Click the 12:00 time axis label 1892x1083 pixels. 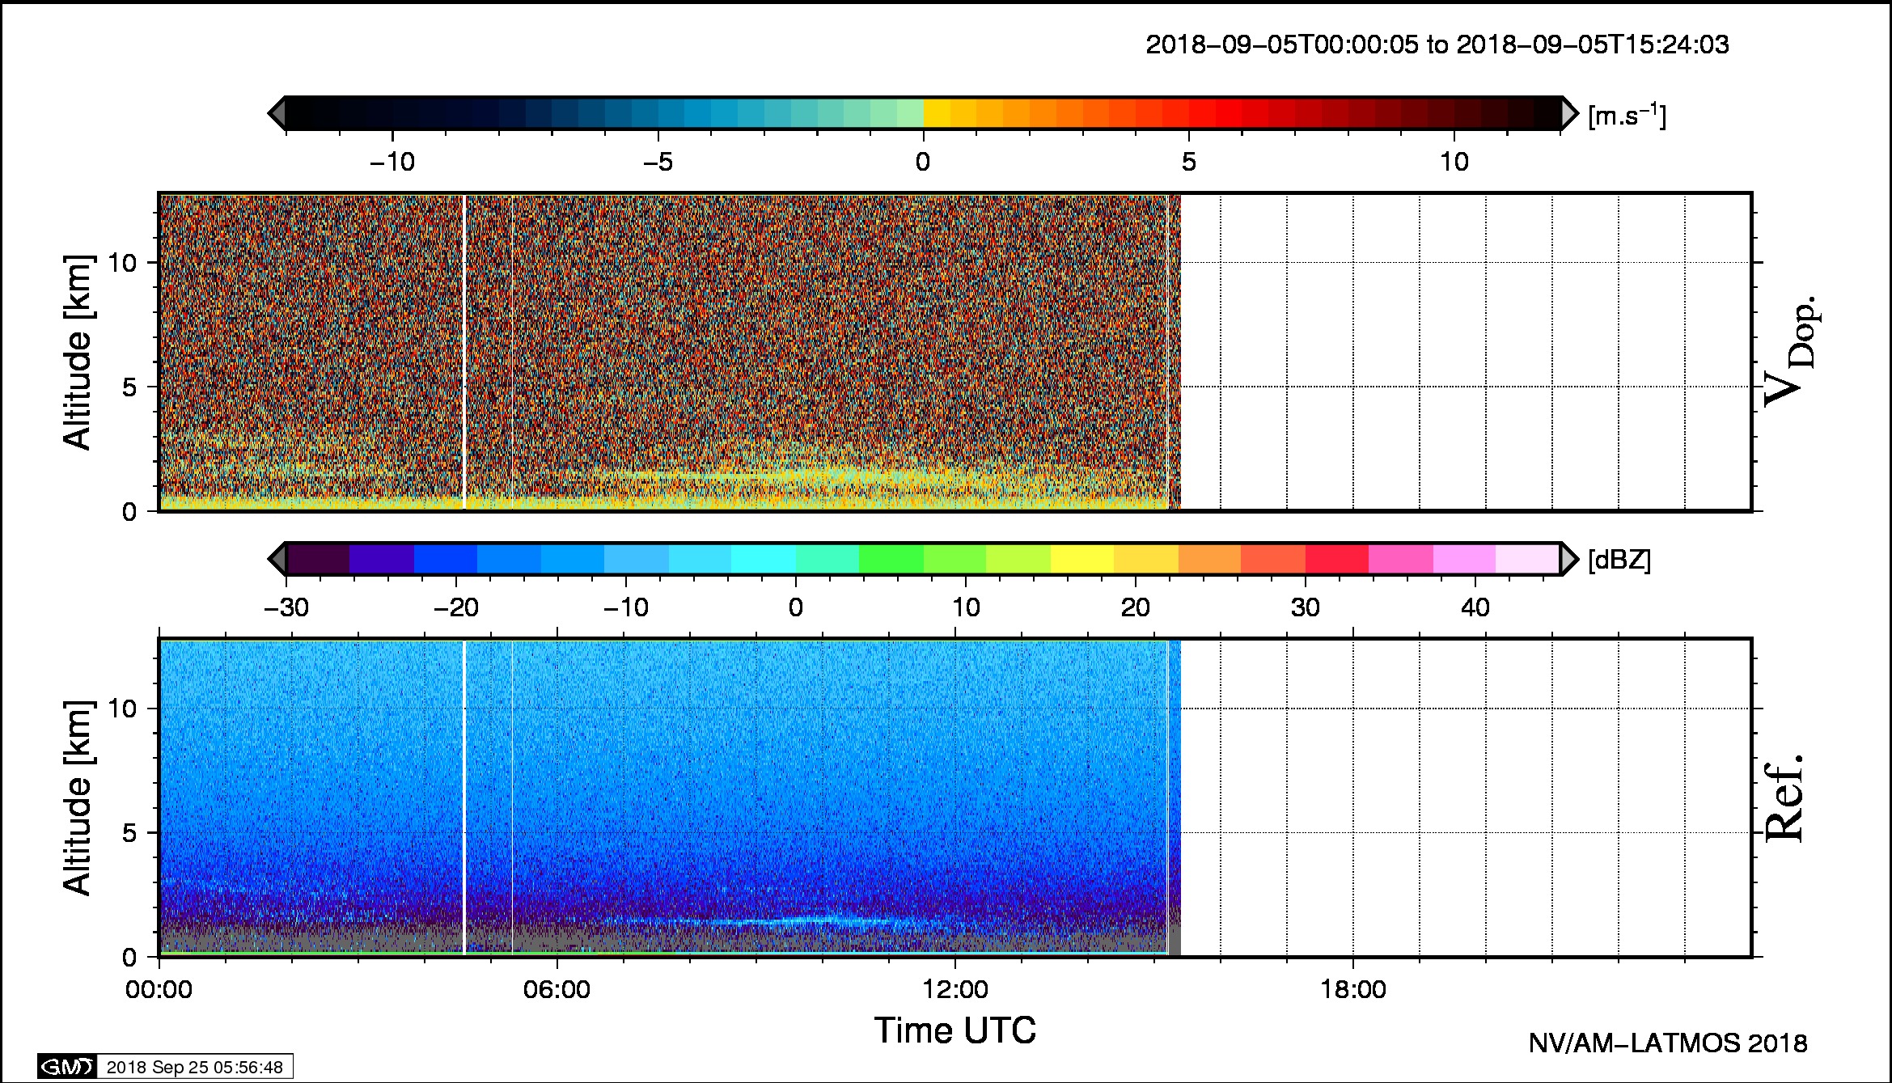tap(955, 989)
